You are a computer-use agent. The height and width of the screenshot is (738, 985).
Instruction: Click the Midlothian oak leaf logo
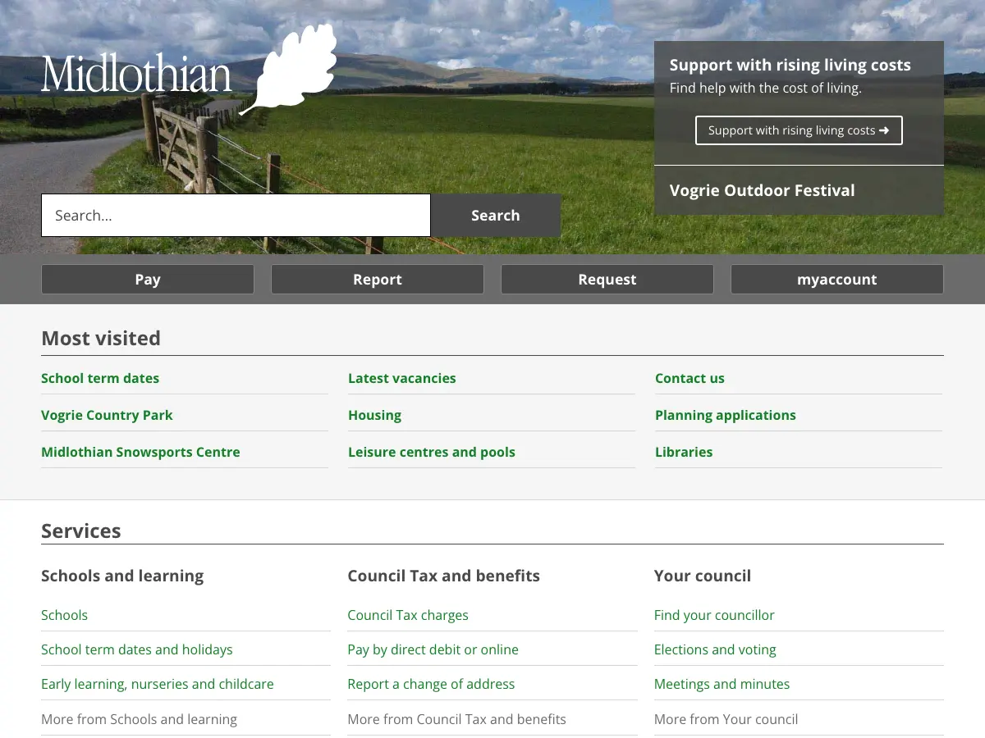click(x=190, y=71)
